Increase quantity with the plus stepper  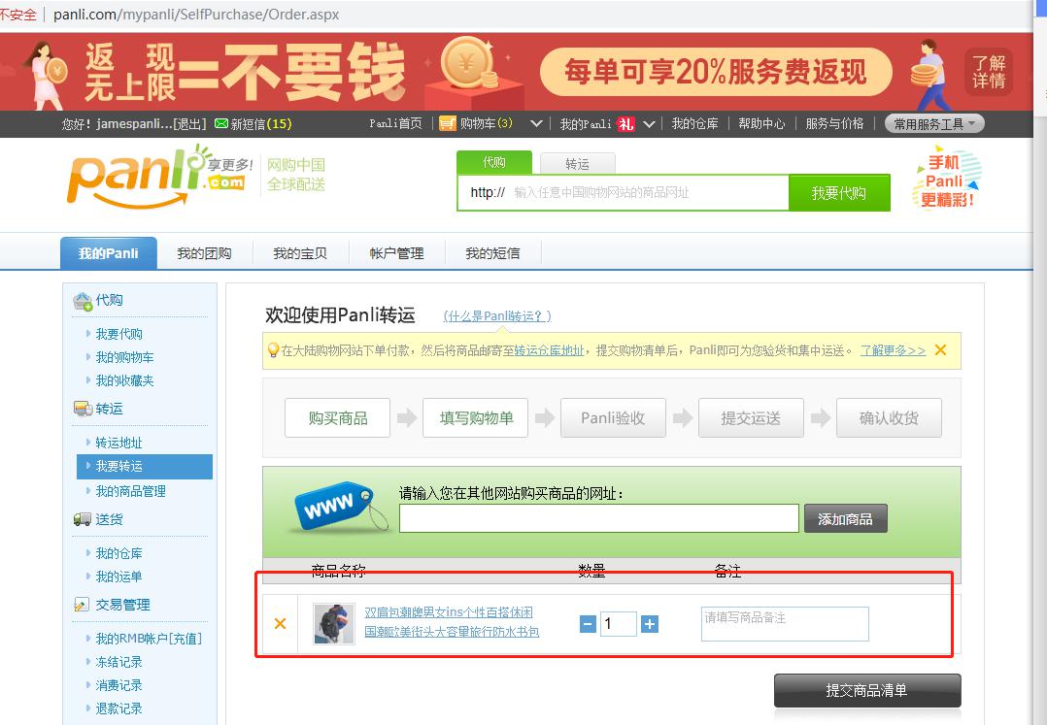(649, 623)
